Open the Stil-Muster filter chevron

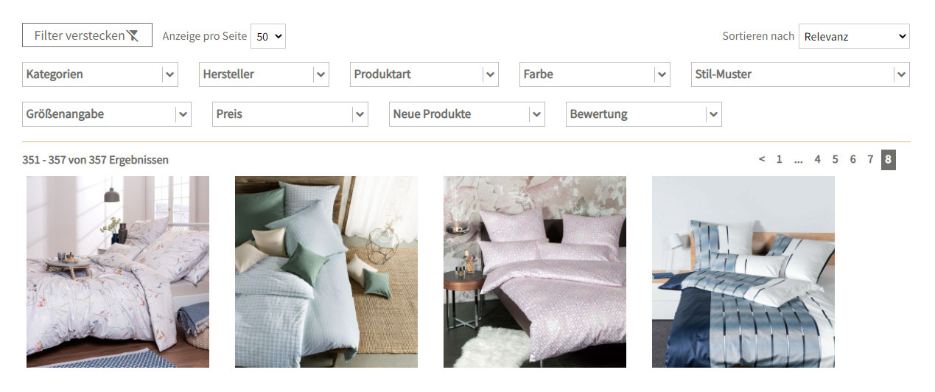point(900,74)
